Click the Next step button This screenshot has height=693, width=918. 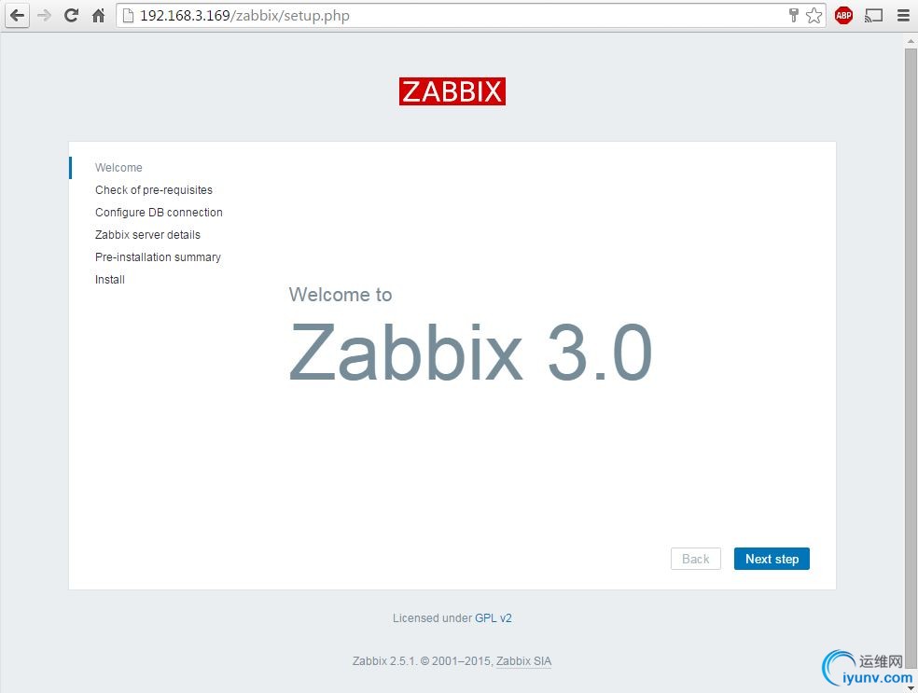point(772,559)
